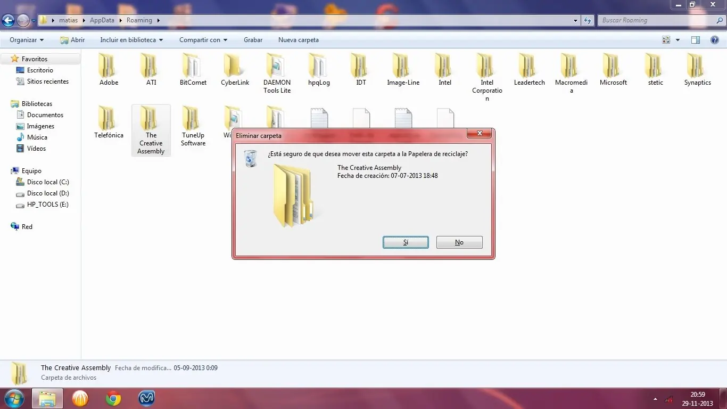
Task: Select Bibliotecas in the navigation pane
Action: 37,104
